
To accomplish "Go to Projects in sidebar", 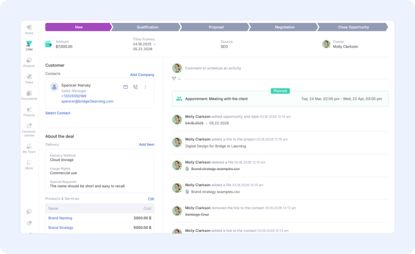I will (29, 63).
